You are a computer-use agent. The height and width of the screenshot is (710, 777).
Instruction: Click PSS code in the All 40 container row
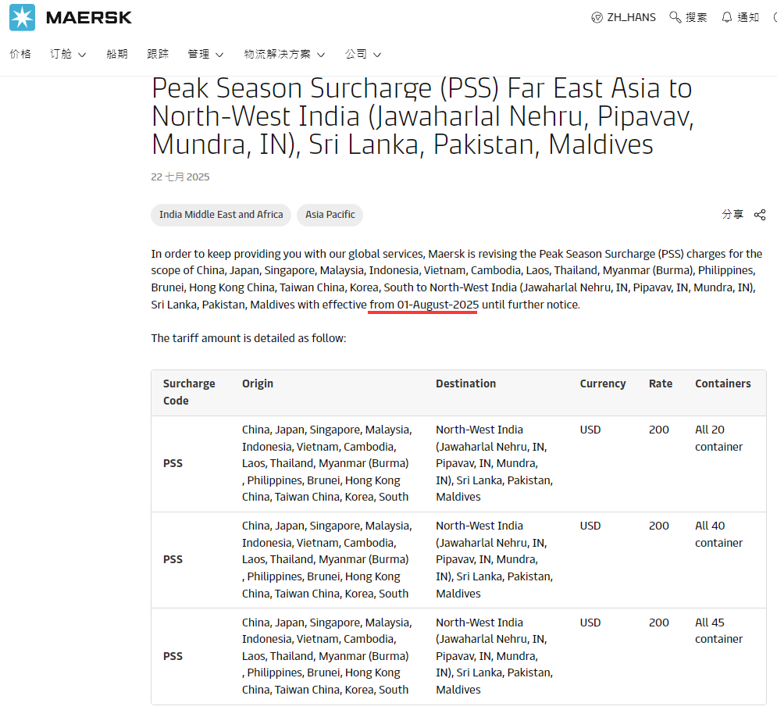point(173,560)
